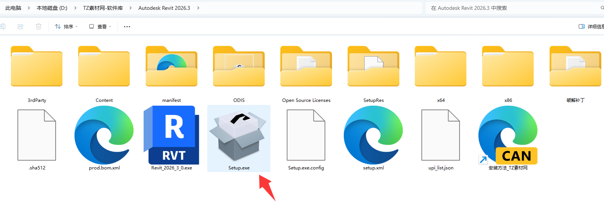Expand chevron after TZ素材网-软件库
Image resolution: width=604 pixels, height=220 pixels.
pos(130,8)
